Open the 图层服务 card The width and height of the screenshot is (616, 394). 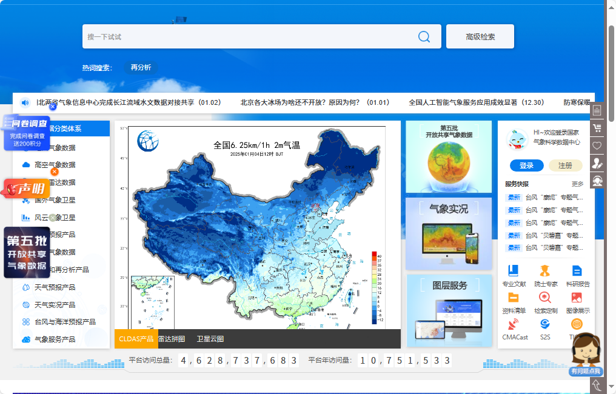pos(449,311)
